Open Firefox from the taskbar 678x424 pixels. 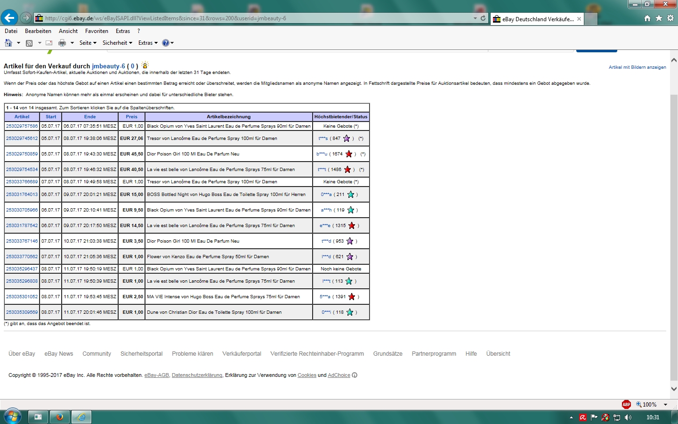coord(59,417)
